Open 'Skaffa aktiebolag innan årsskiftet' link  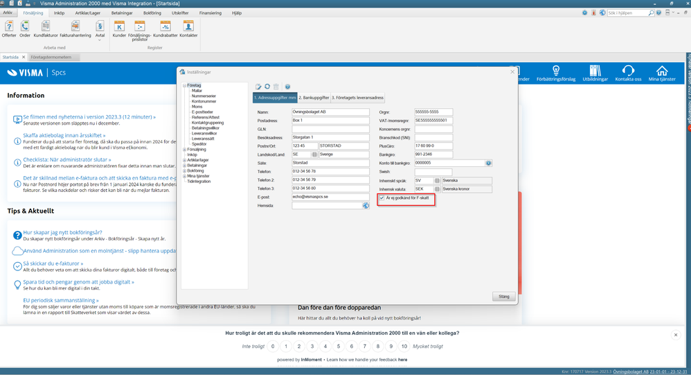[64, 135]
